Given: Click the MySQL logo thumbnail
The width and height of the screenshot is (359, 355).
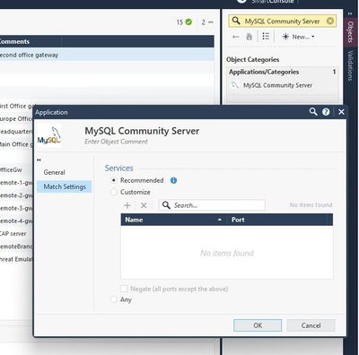Looking at the screenshot, I should point(49,136).
